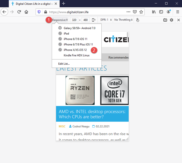The width and height of the screenshot is (182, 163).
Task: Open the Firefox hamburger menu
Action: 178,12
